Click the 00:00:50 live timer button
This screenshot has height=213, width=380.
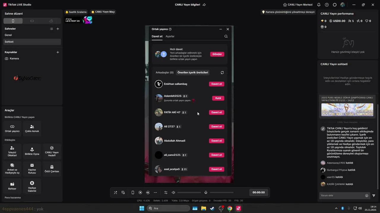[x=259, y=193]
